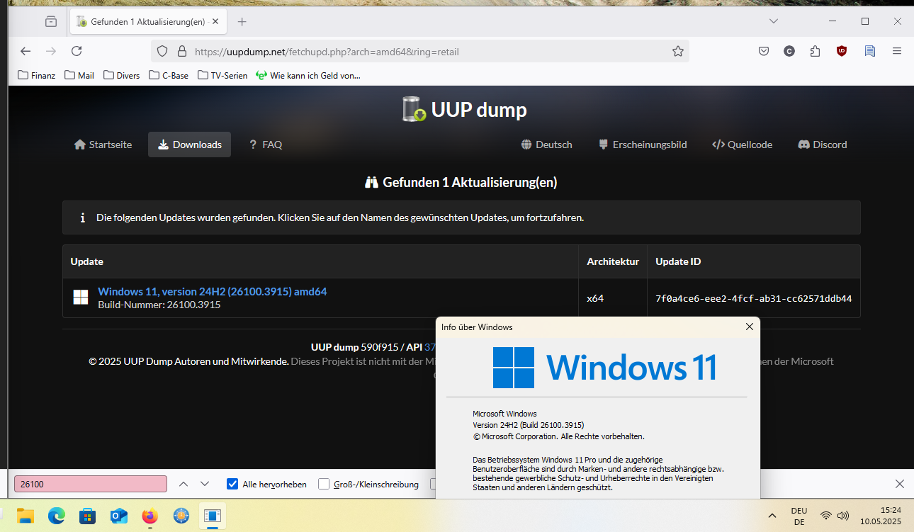Open Firefox View recent browsing icon
The image size is (914, 532).
click(51, 22)
